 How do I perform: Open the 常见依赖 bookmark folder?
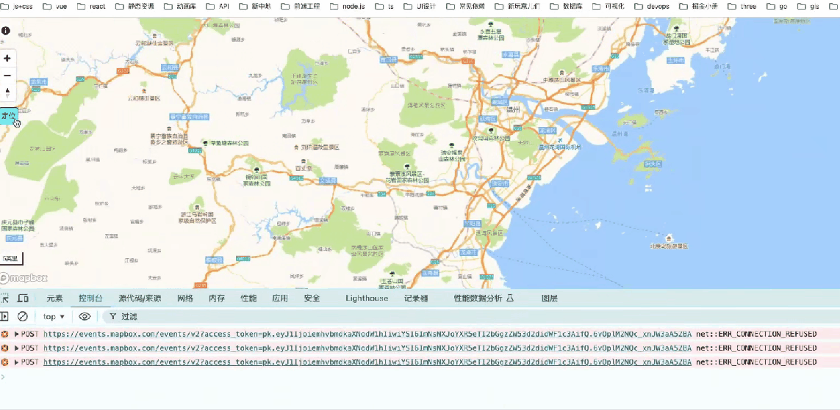point(464,7)
